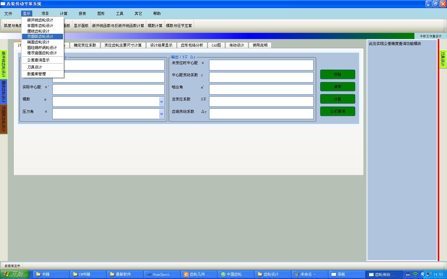Click 显示面板 toolbar button

click(x=81, y=25)
